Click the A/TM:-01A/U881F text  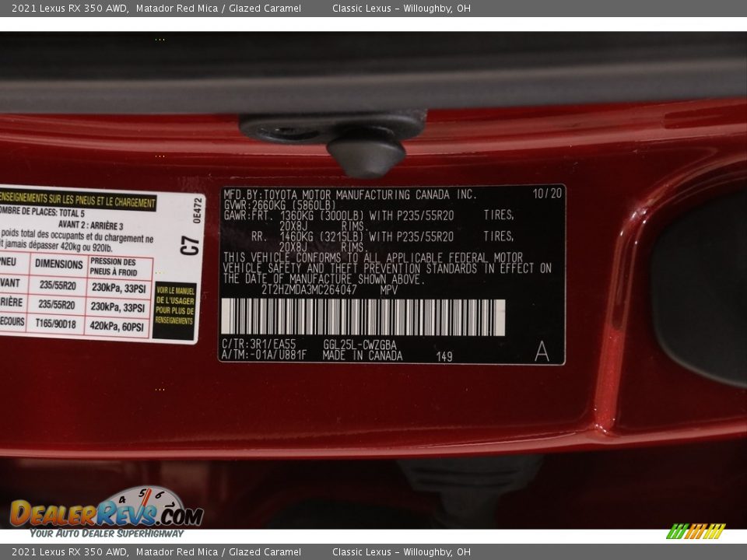click(x=264, y=355)
